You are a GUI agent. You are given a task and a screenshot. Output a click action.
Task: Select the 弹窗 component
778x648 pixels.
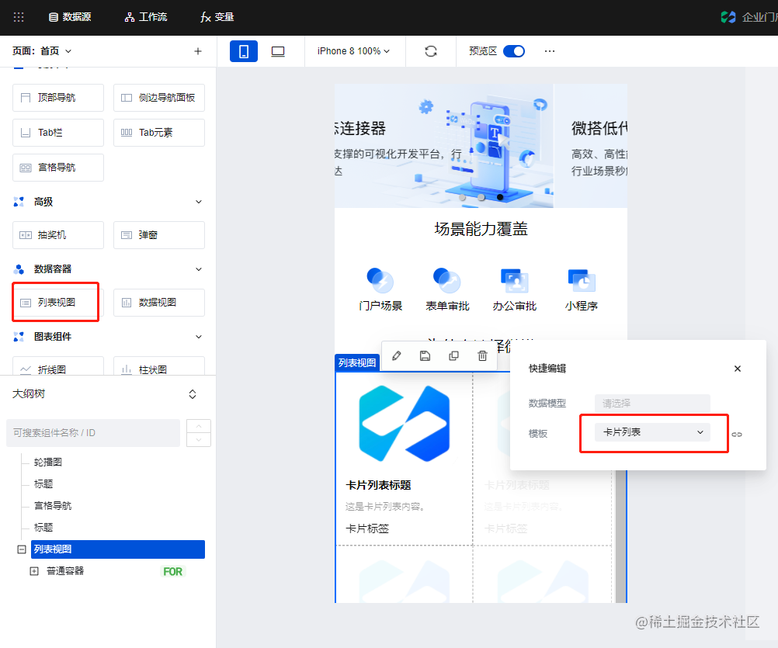tap(159, 235)
